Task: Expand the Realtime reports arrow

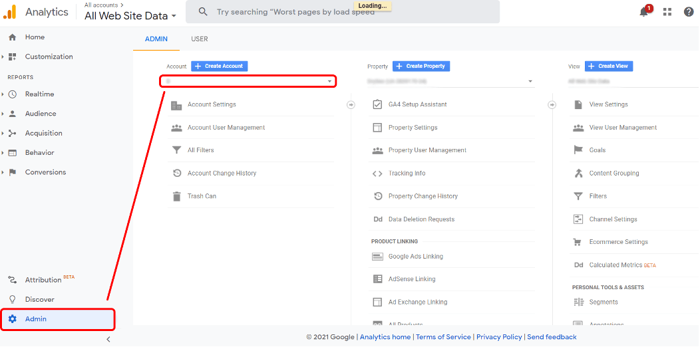Action: point(3,94)
